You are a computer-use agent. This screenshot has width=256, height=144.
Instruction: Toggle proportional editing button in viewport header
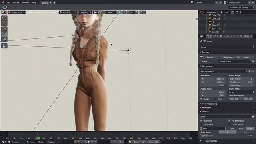point(124,12)
